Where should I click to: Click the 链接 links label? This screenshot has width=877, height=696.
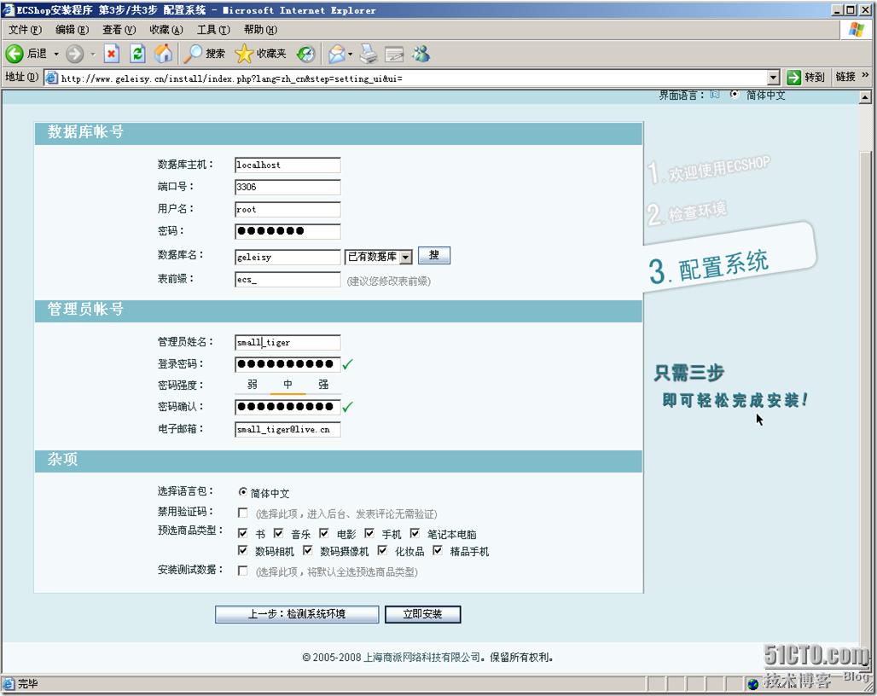tap(845, 77)
